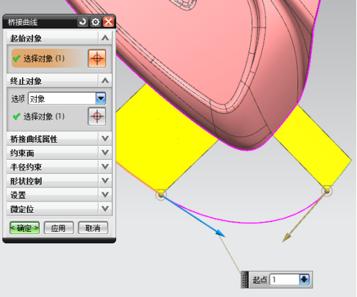Activate the start object selection row
The image size is (357, 297).
48,59
